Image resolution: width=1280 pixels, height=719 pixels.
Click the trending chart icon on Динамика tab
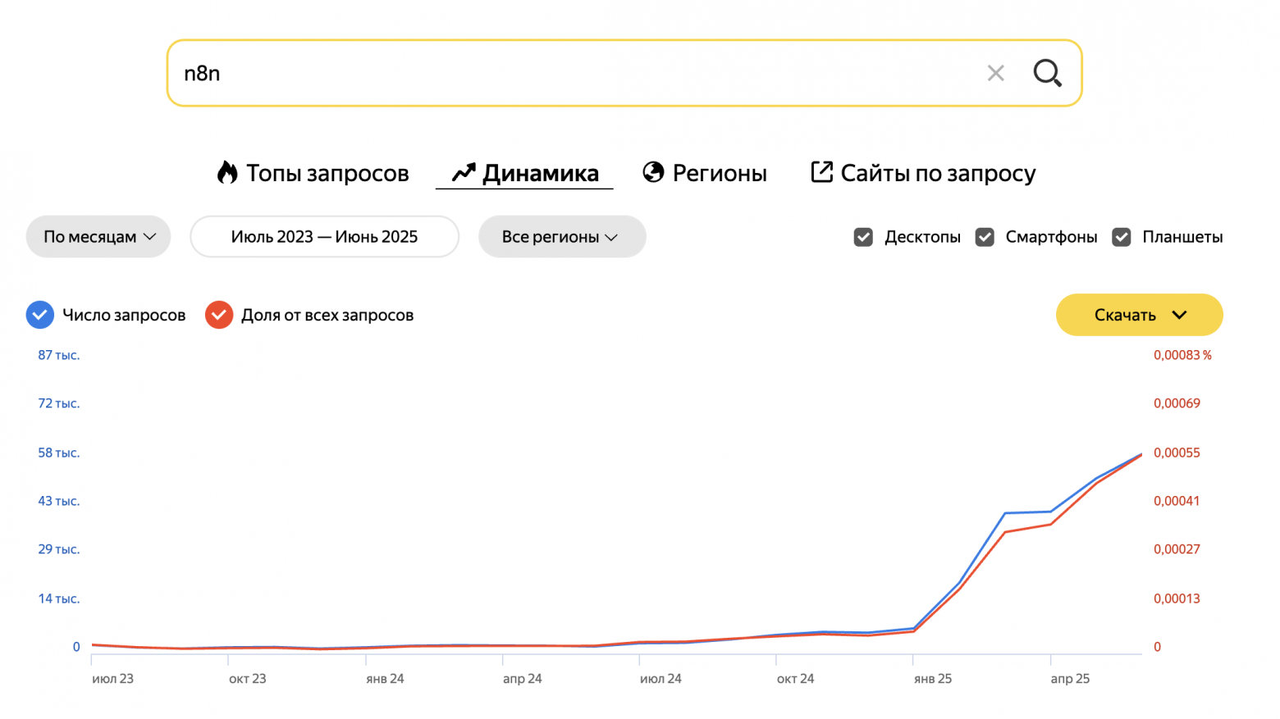click(x=463, y=173)
